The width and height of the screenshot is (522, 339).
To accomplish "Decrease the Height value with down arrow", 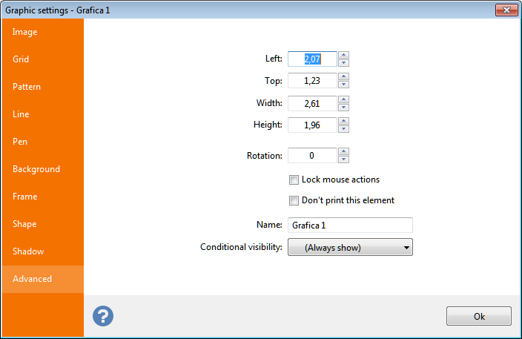I will [x=343, y=129].
